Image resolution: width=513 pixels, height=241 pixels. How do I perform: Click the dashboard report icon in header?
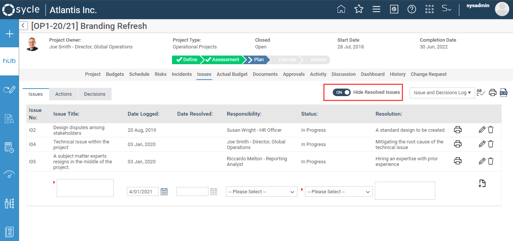[394, 9]
